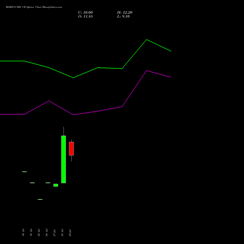
Task: Click the high value 'H: 12.20'
Action: (x=124, y=13)
